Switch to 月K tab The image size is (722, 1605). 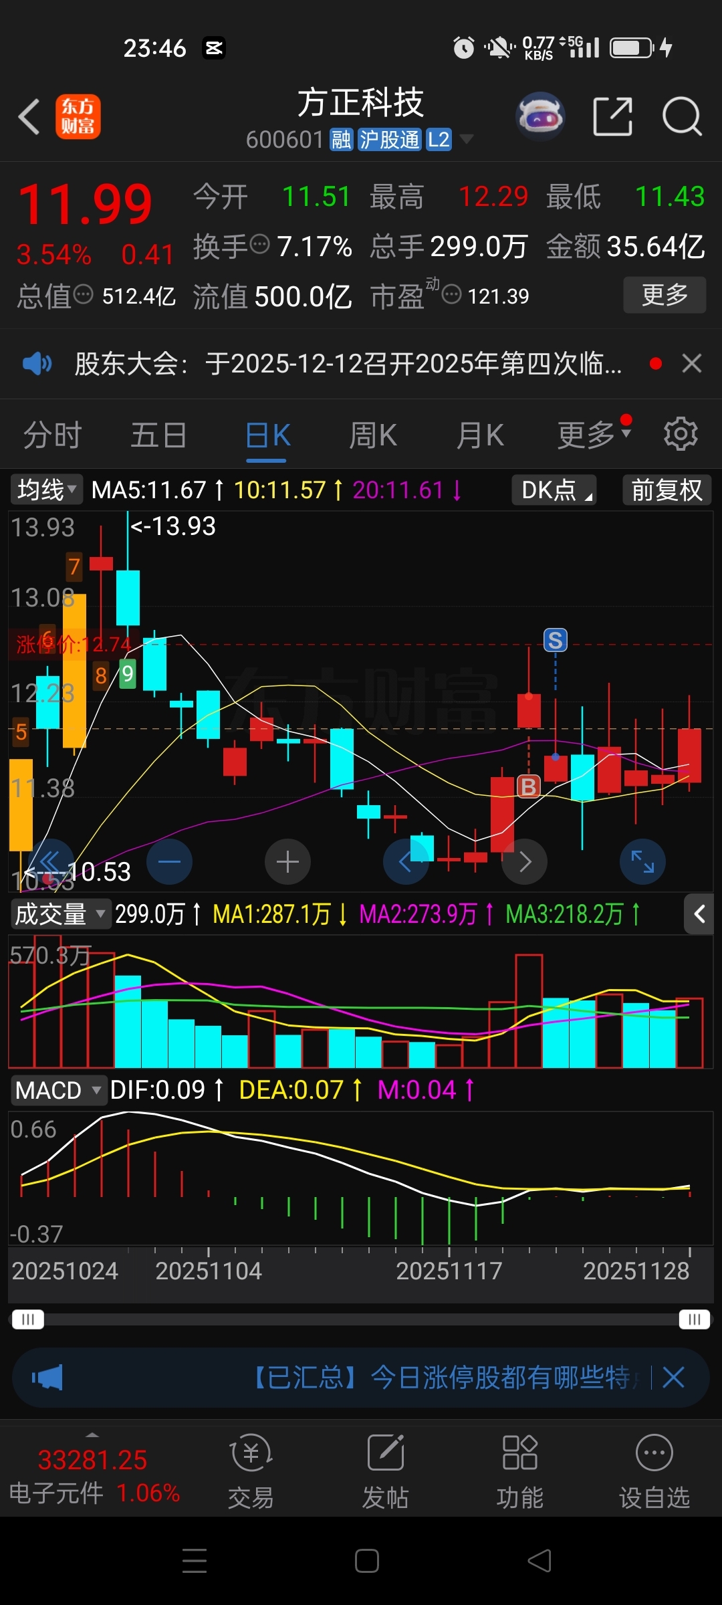480,435
